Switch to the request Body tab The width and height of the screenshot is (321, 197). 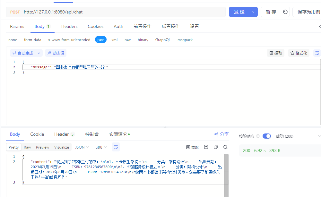[42, 26]
